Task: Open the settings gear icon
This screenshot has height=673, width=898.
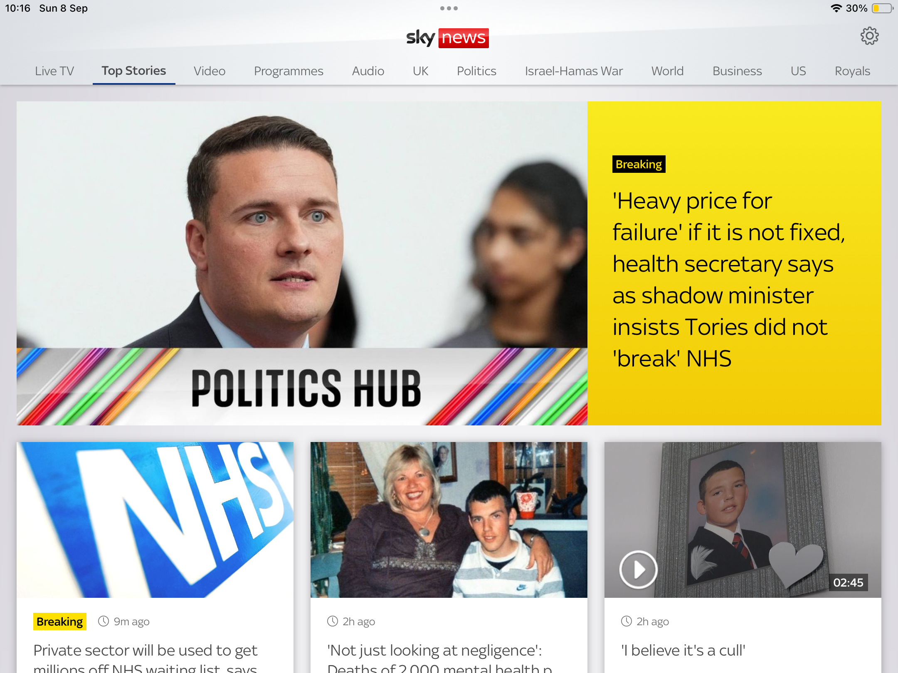Action: coord(869,37)
